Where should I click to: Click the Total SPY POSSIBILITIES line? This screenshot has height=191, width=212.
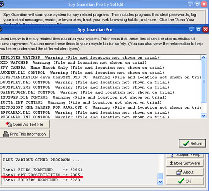(x=42, y=175)
